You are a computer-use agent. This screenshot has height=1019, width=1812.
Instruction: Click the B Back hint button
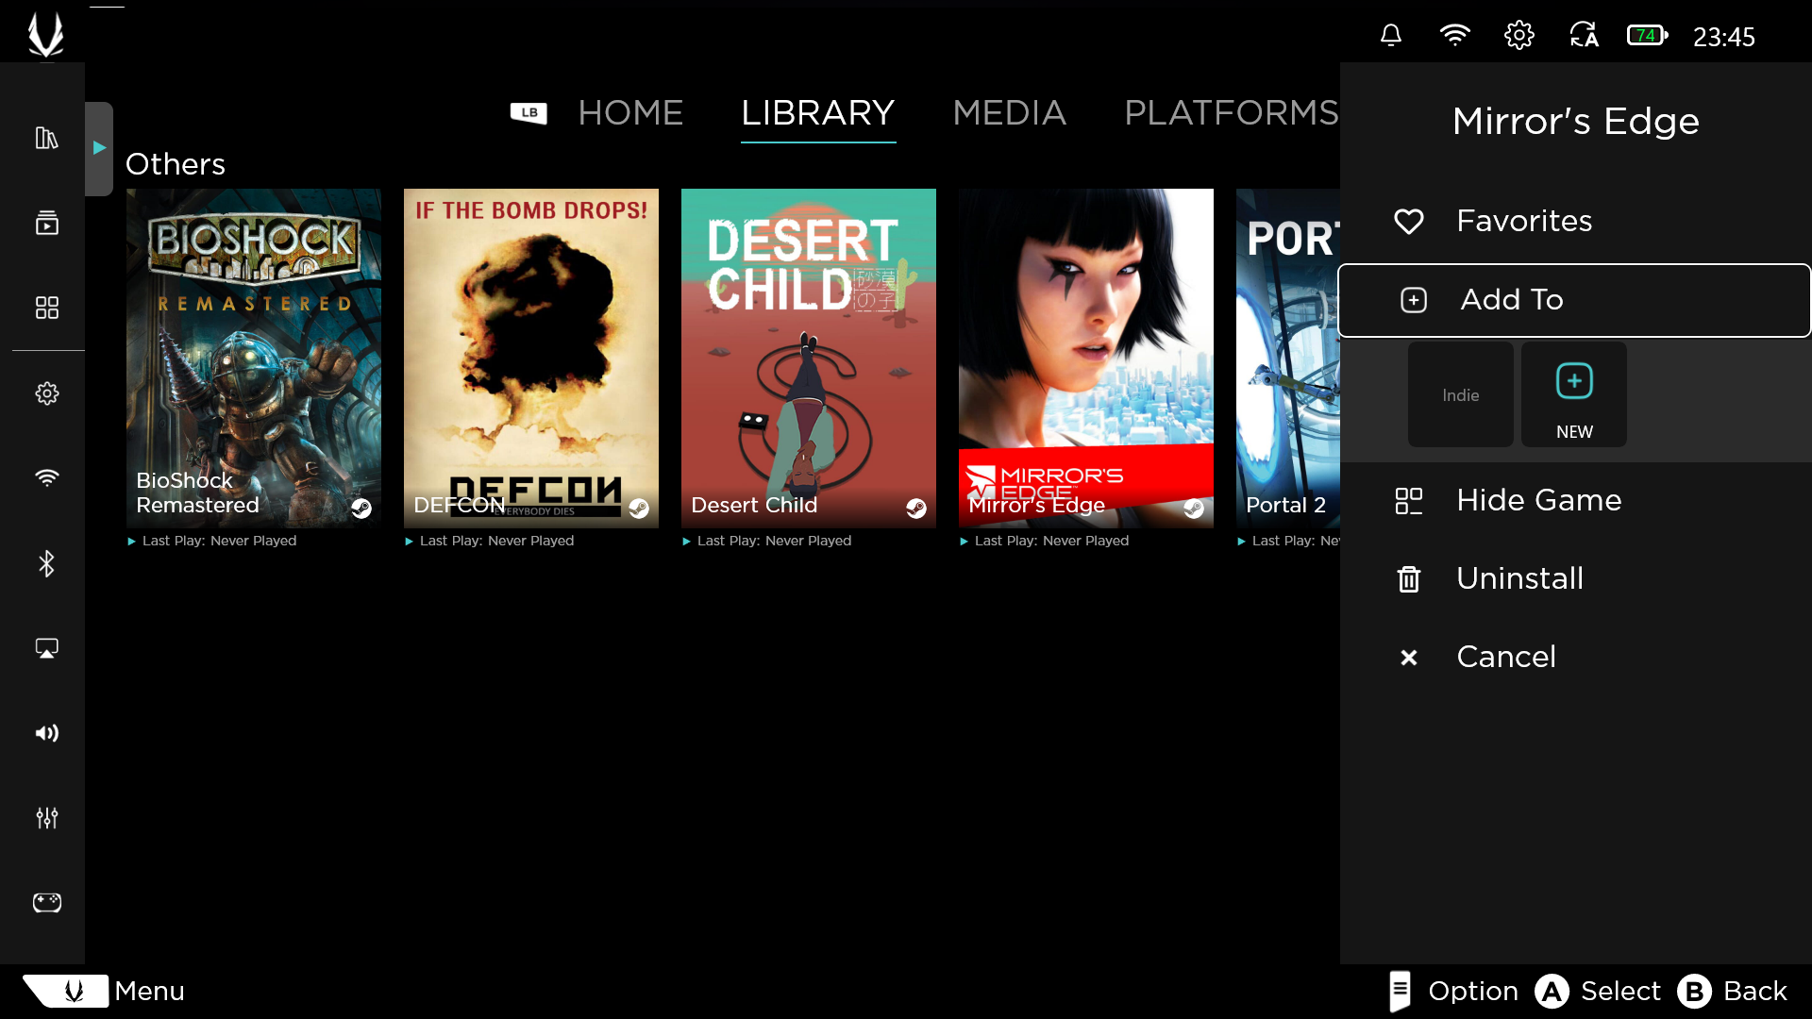coord(1733,991)
